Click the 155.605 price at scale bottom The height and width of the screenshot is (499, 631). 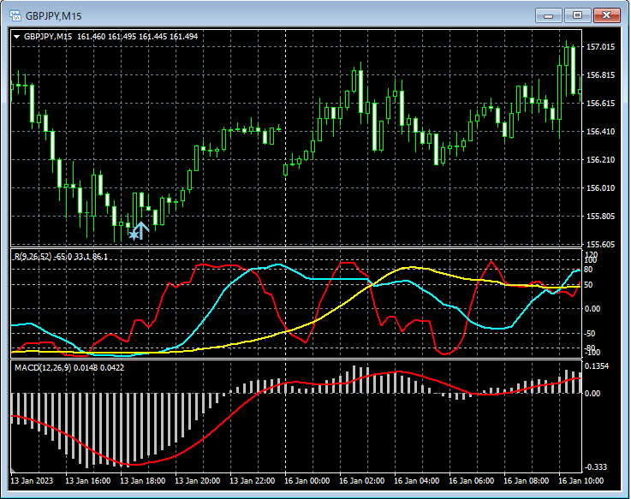pyautogui.click(x=601, y=244)
